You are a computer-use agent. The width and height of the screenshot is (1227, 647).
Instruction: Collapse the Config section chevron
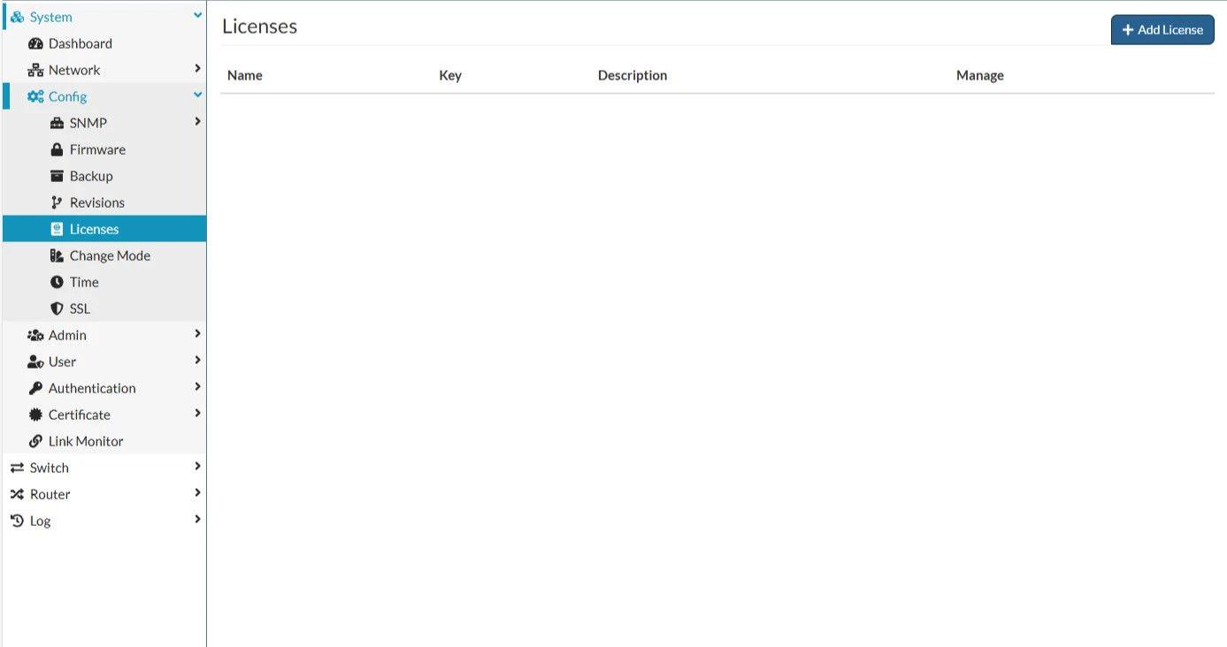click(198, 95)
